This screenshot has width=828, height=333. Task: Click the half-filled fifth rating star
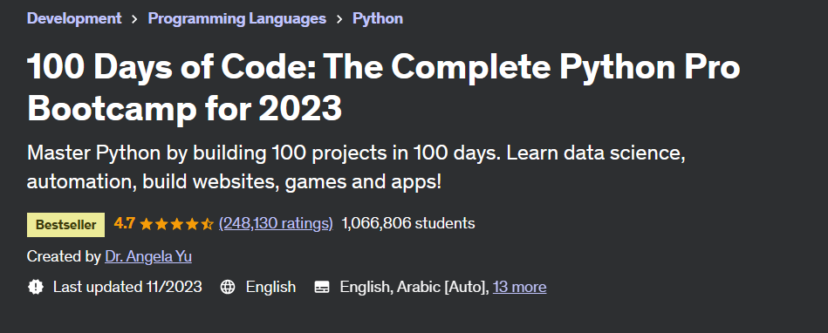pyautogui.click(x=207, y=224)
